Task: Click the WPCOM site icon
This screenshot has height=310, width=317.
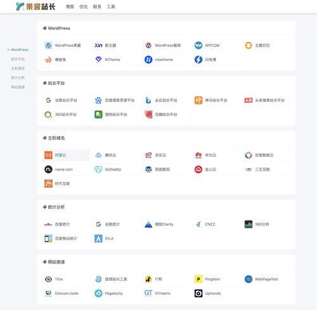Action: click(x=198, y=45)
